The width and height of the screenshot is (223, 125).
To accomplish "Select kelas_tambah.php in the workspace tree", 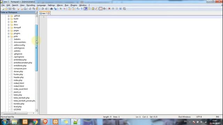I will coord(22,98).
